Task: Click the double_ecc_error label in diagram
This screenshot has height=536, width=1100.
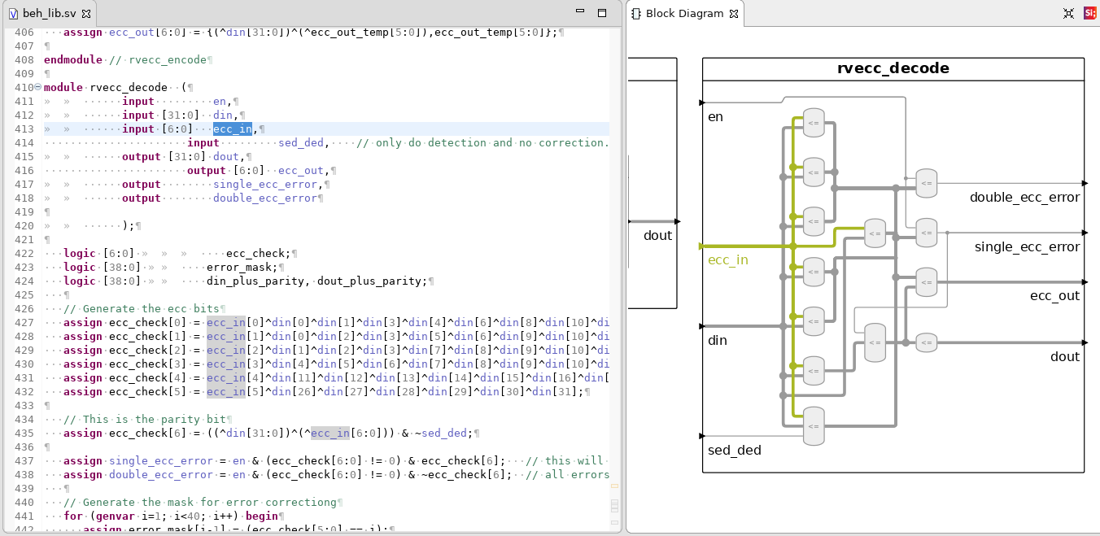Action: (1024, 197)
